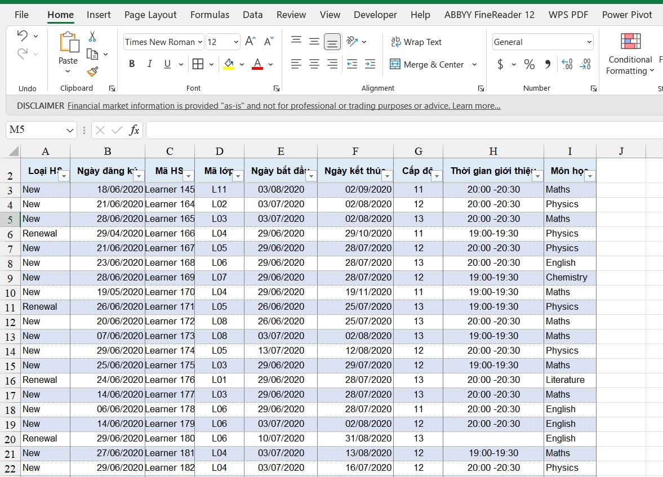
Task: Toggle Bottom Align button
Action: (x=332, y=42)
